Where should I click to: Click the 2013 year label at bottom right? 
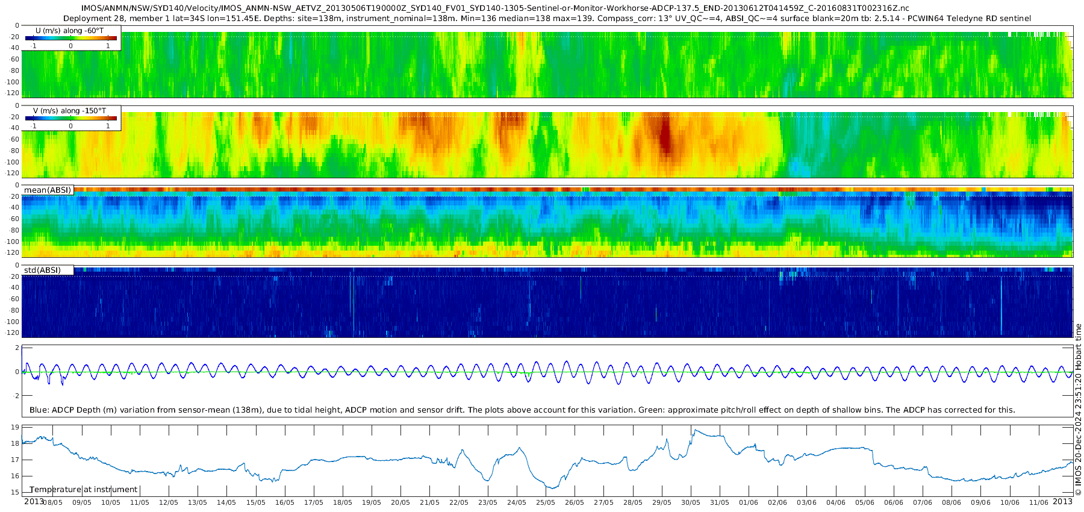click(x=1062, y=502)
